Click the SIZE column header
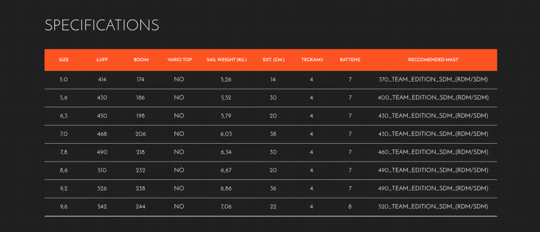 click(x=64, y=60)
